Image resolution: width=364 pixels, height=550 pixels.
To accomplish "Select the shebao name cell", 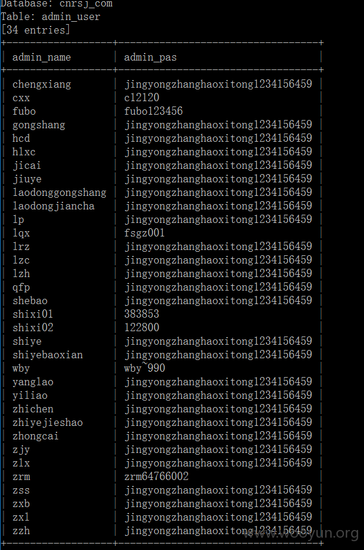I will (x=30, y=301).
